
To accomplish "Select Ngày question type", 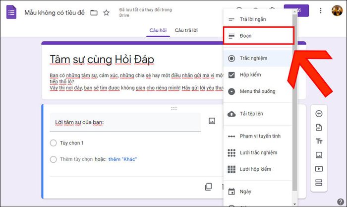I will [258, 192].
